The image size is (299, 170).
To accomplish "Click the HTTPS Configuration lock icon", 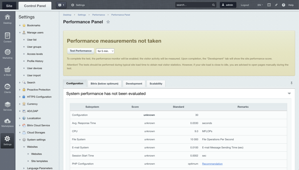I will 24,97.
